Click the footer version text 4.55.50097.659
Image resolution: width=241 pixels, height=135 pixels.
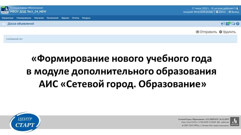point(212,119)
